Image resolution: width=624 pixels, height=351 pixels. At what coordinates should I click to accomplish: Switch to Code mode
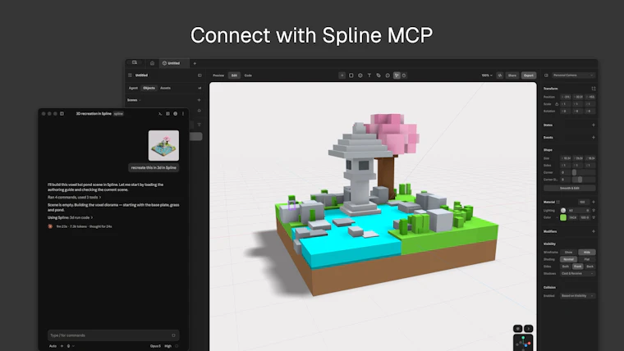(248, 75)
